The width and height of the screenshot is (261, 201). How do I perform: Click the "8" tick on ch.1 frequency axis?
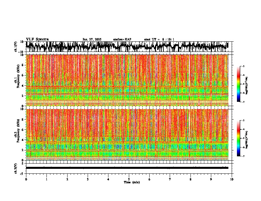(23, 65)
